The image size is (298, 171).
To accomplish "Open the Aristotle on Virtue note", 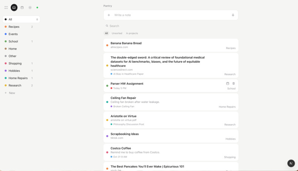I will (171, 120).
